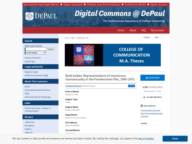
Task: Open My Account in navigation bar
Action: (158, 30)
